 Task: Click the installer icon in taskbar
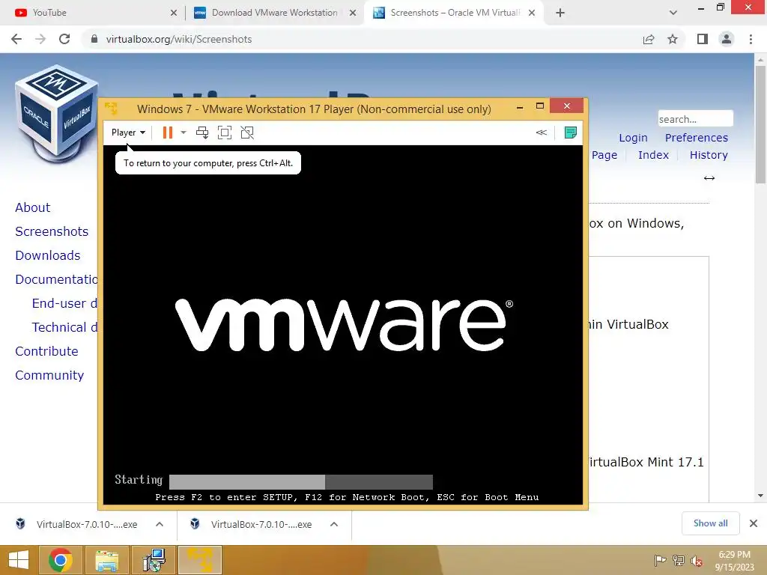pyautogui.click(x=154, y=560)
